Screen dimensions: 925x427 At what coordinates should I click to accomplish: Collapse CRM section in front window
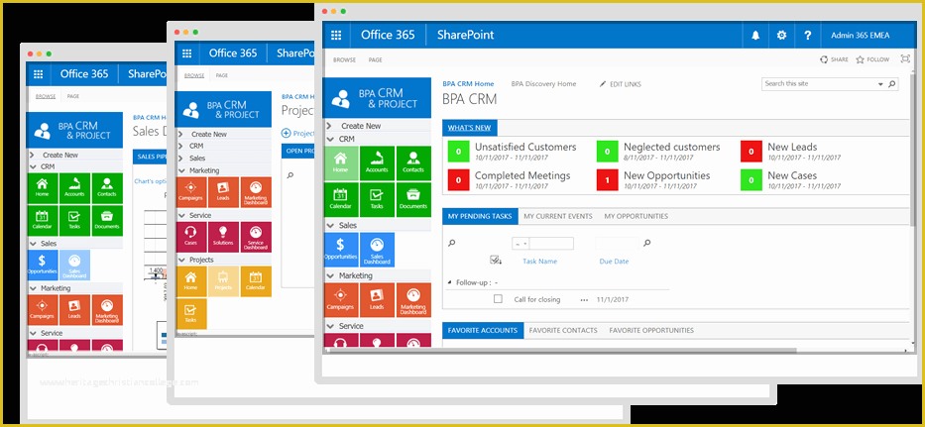tap(328, 139)
